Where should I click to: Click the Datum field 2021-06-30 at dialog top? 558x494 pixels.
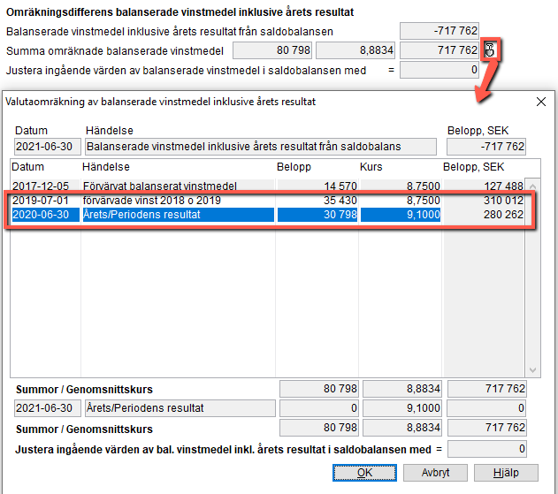[x=48, y=147]
